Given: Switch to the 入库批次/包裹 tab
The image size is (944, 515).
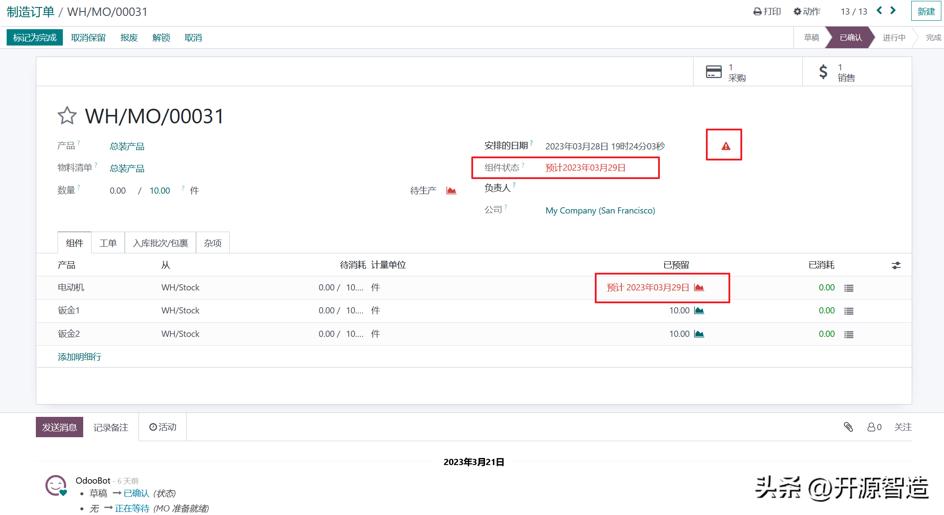Looking at the screenshot, I should tap(160, 243).
